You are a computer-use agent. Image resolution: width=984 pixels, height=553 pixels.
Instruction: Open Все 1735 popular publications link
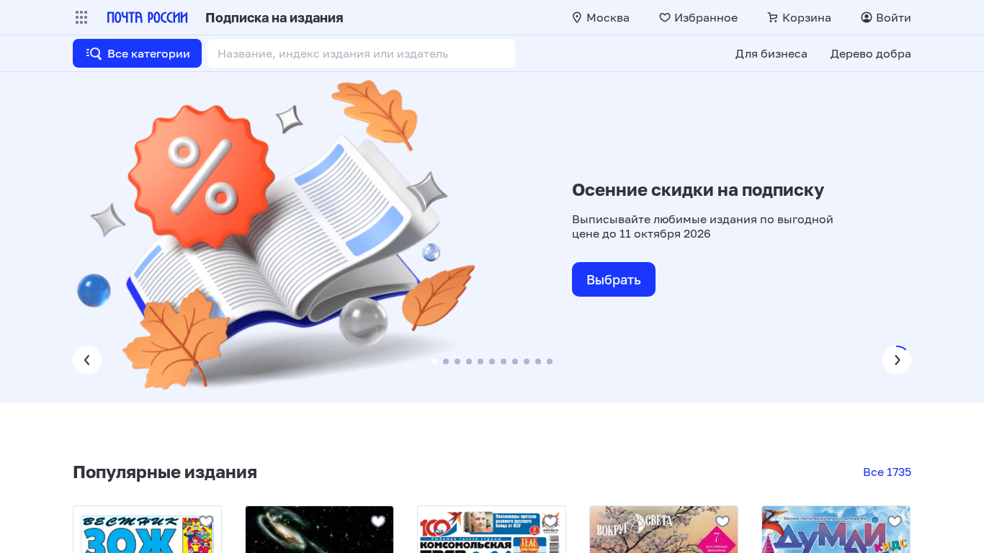[x=887, y=472]
